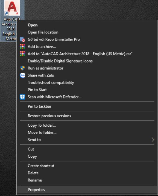Choose Restore previous versions
This screenshot has width=158, height=196.
click(87, 116)
